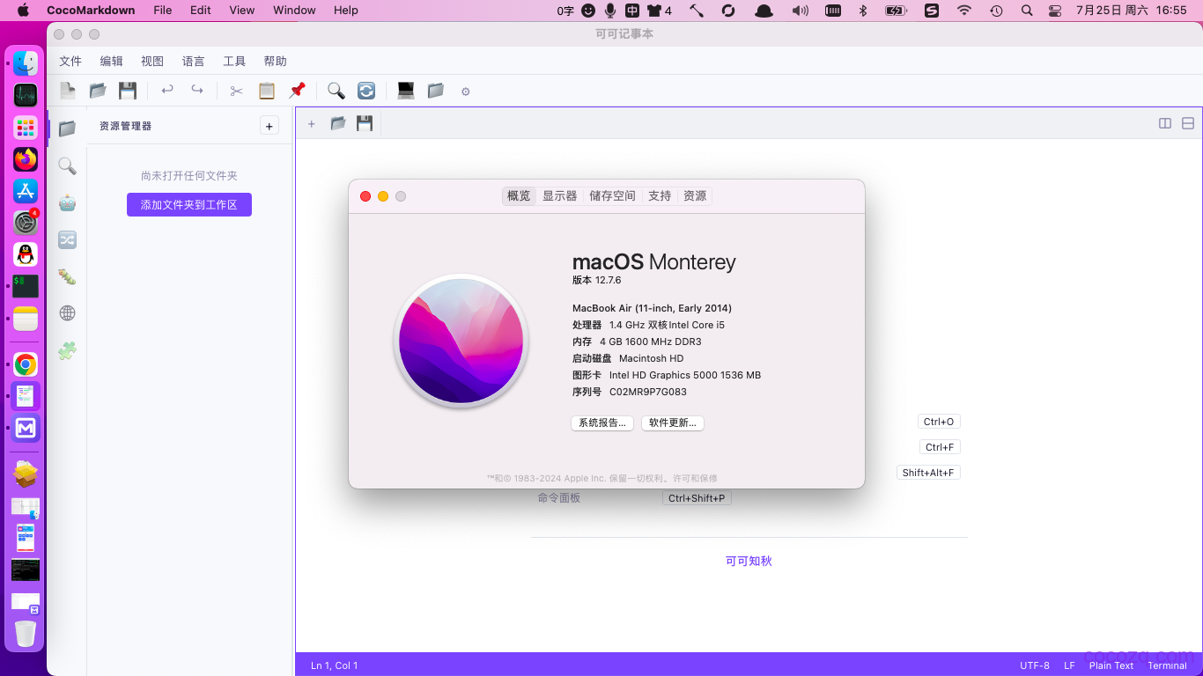Toggle split editor vertical layout icon
Image resolution: width=1203 pixels, height=676 pixels.
coord(1165,123)
